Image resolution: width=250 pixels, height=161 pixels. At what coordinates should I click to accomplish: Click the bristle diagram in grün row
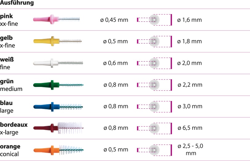coord(154,85)
